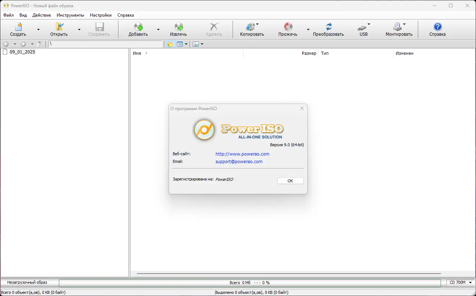Screen dimensions: 476x296
Task: Click the Email: label in the dialog
Action: click(x=178, y=162)
